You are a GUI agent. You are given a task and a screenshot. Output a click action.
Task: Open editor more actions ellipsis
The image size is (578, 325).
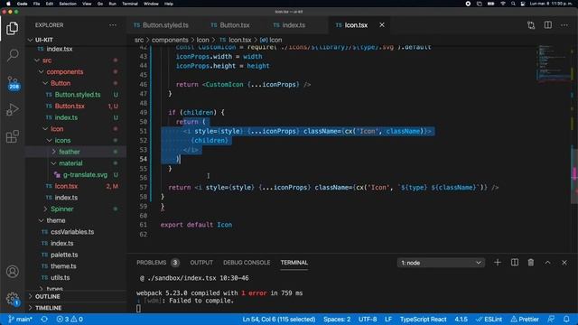(x=564, y=25)
